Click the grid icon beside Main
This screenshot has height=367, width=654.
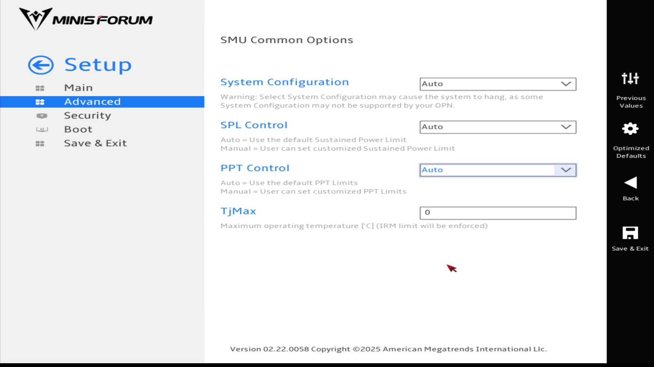[40, 88]
